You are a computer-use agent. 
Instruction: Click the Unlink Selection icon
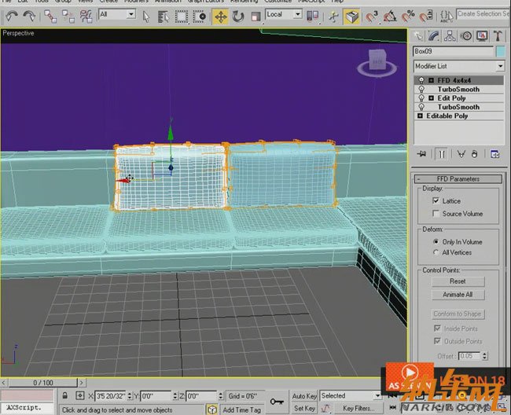(68, 17)
